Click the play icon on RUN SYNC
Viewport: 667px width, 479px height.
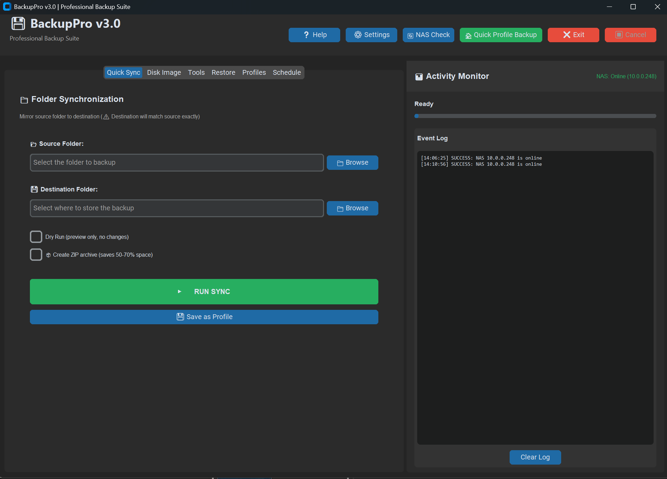tap(179, 292)
